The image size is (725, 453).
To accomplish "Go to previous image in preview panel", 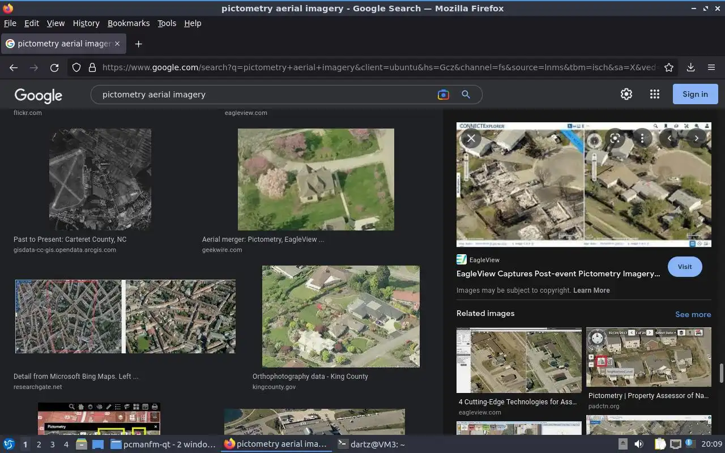I will 669,138.
